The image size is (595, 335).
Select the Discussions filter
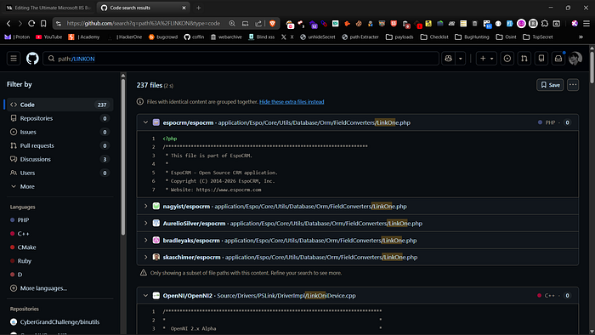[x=59, y=159]
